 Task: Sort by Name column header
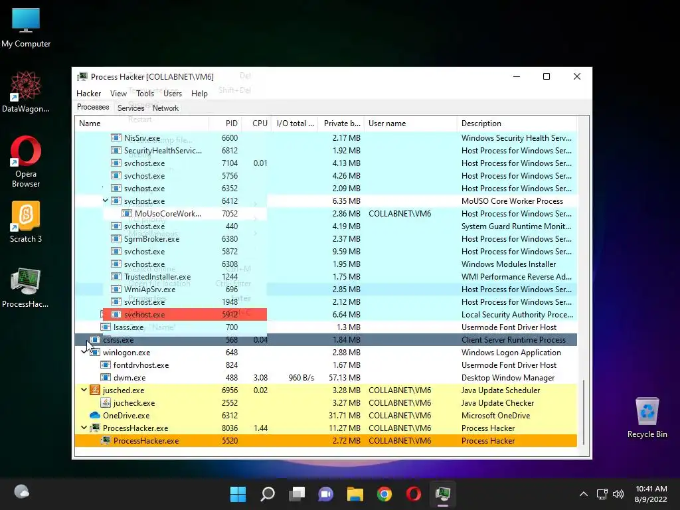[141, 123]
